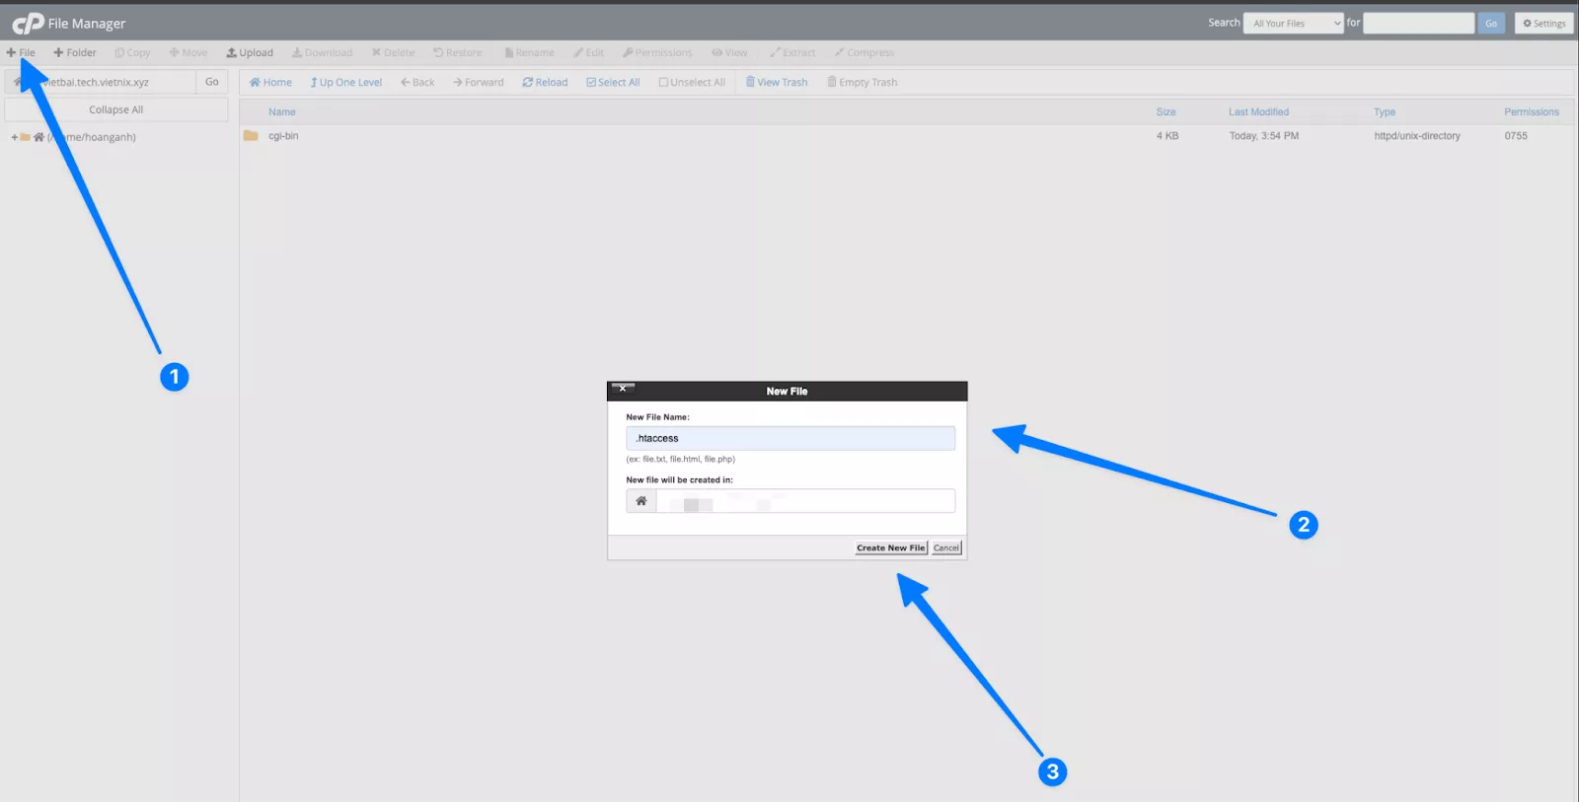Click the cgi-bin folder icon
The height and width of the screenshot is (802, 1579).
251,136
